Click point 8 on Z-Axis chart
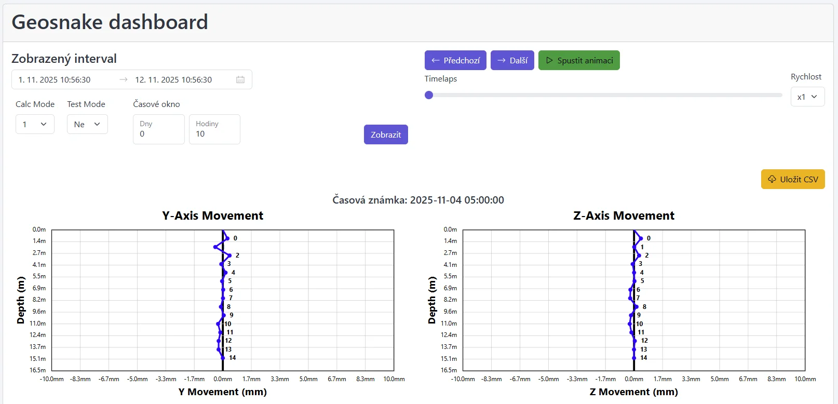 (637, 307)
